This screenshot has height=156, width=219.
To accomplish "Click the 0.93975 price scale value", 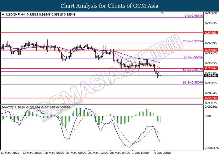I will (211, 103).
